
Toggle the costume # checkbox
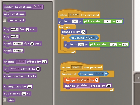(5, 20)
